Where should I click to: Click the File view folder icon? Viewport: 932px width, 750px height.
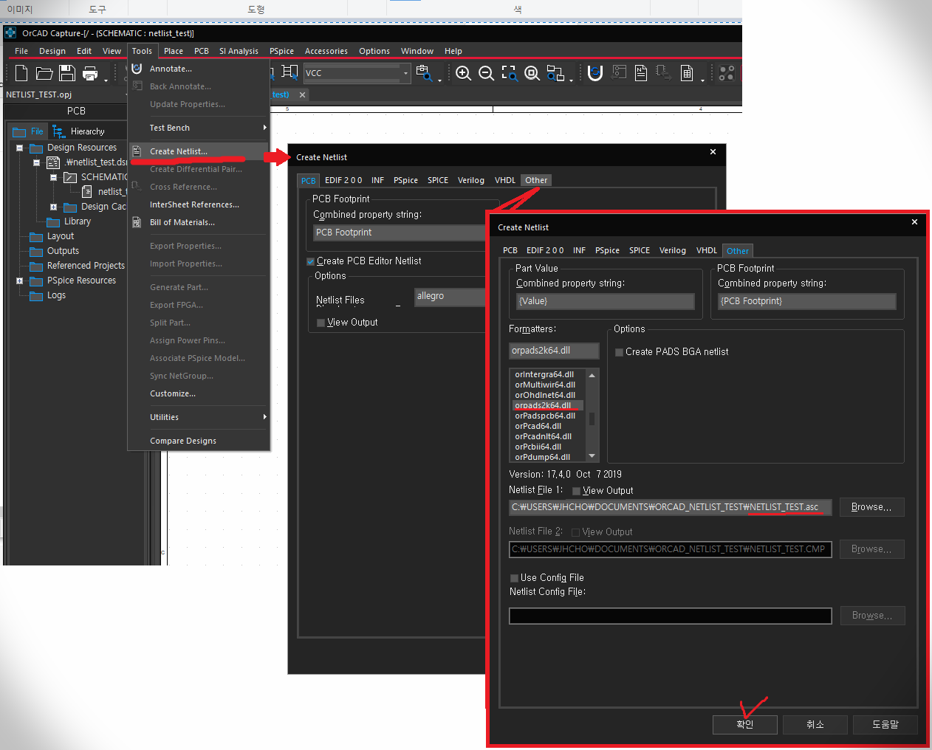coord(20,131)
